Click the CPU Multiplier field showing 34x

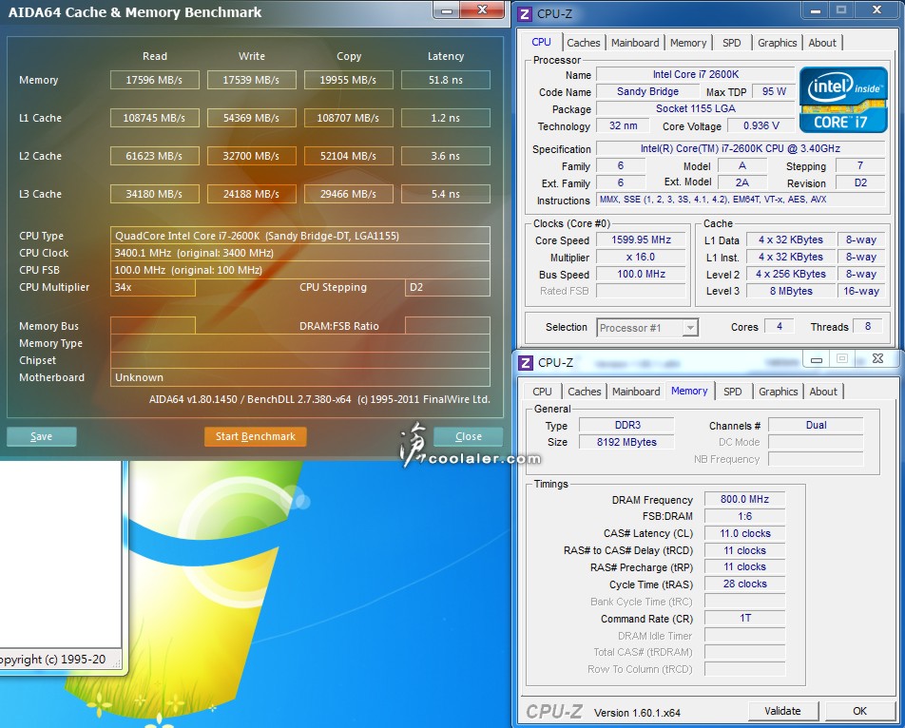(152, 287)
